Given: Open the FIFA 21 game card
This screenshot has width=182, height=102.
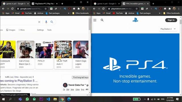Looking at the screenshot, I should [44, 55].
